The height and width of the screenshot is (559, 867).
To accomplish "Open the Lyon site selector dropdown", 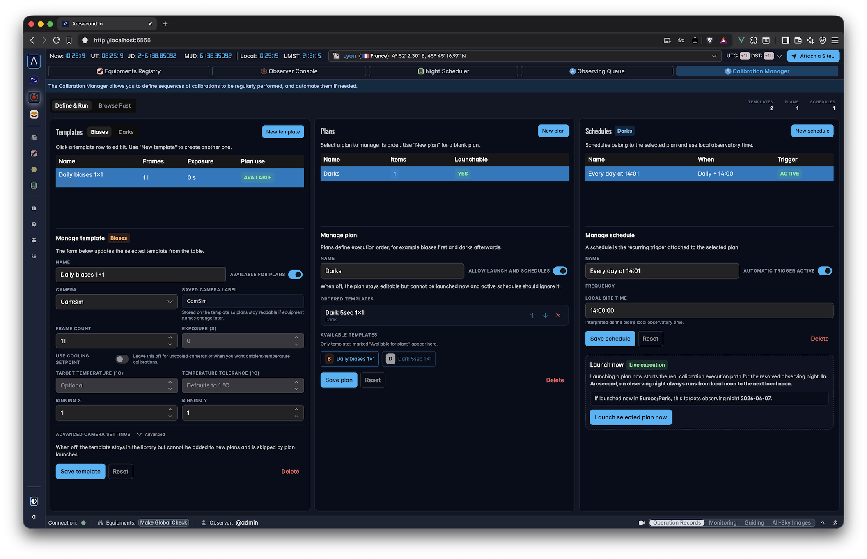I will pyautogui.click(x=525, y=56).
